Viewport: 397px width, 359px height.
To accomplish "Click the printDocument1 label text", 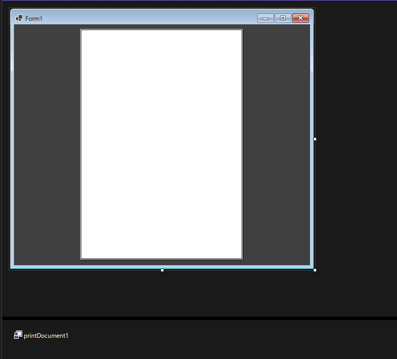I will (x=46, y=336).
